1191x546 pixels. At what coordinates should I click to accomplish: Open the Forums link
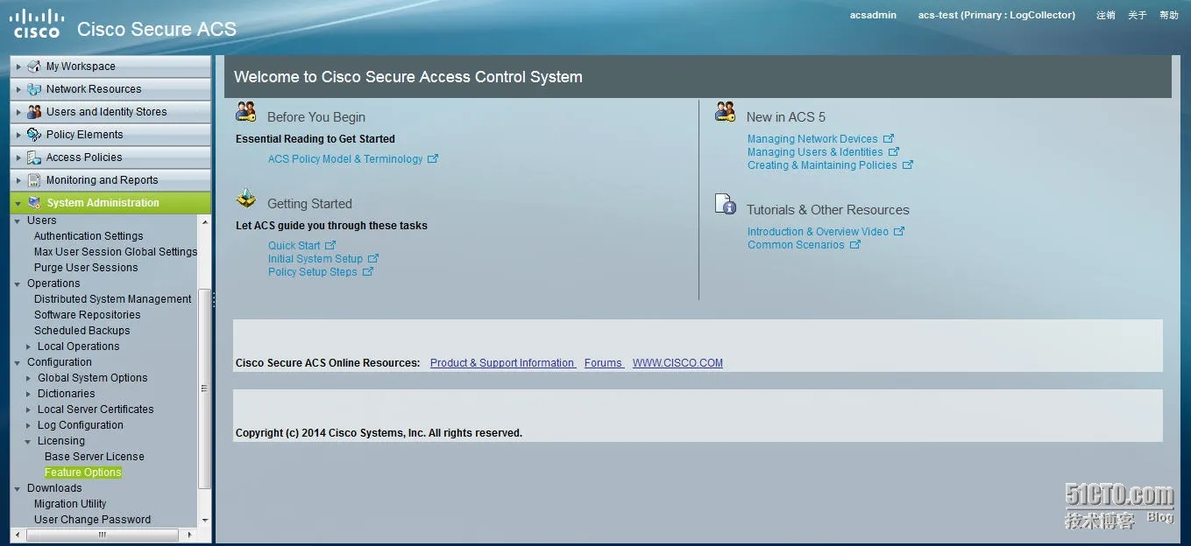(604, 363)
